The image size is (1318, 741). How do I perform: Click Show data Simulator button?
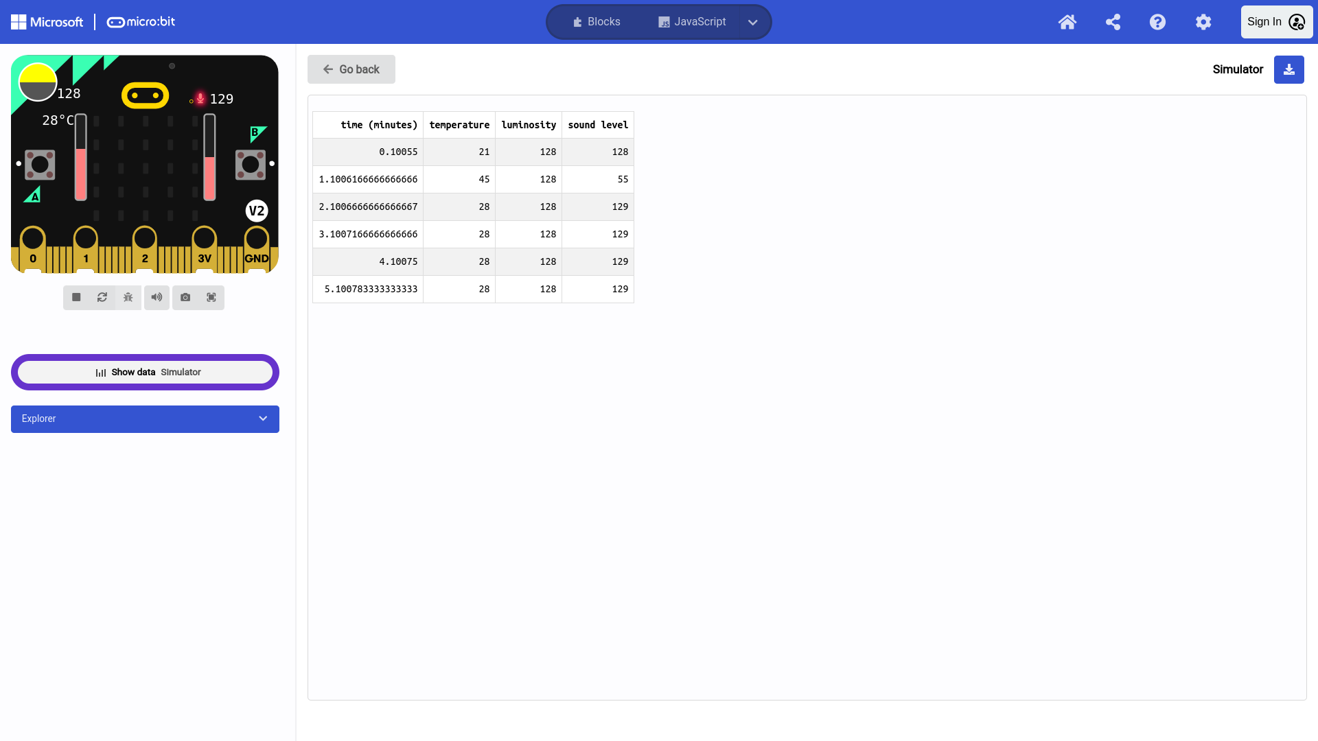145,372
